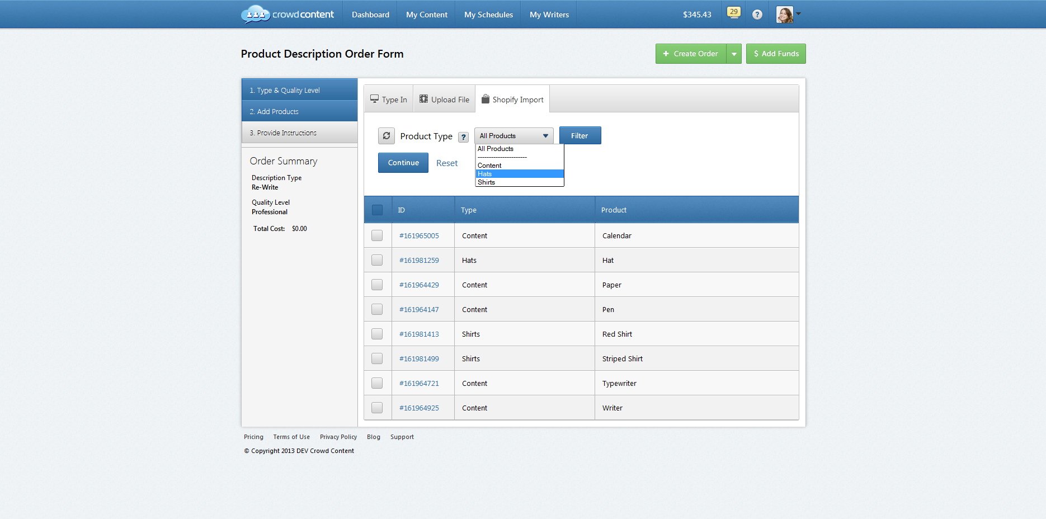Image resolution: width=1046 pixels, height=519 pixels.
Task: Click the green Add Funds button
Action: [776, 53]
